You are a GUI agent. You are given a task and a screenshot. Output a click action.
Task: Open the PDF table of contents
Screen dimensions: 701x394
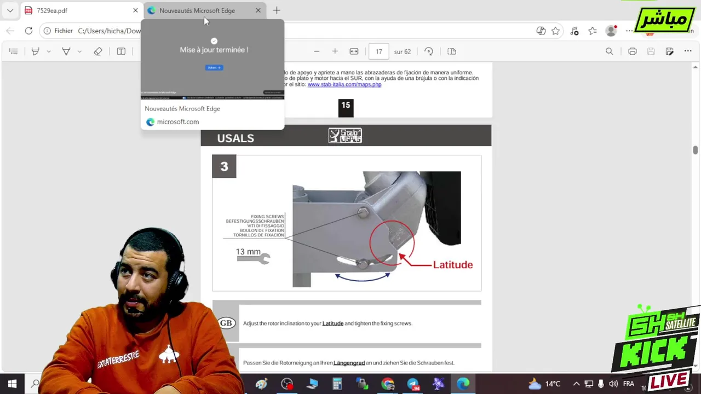tap(14, 51)
